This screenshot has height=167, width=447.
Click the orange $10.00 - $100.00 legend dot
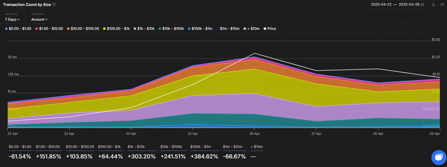(x=68, y=29)
